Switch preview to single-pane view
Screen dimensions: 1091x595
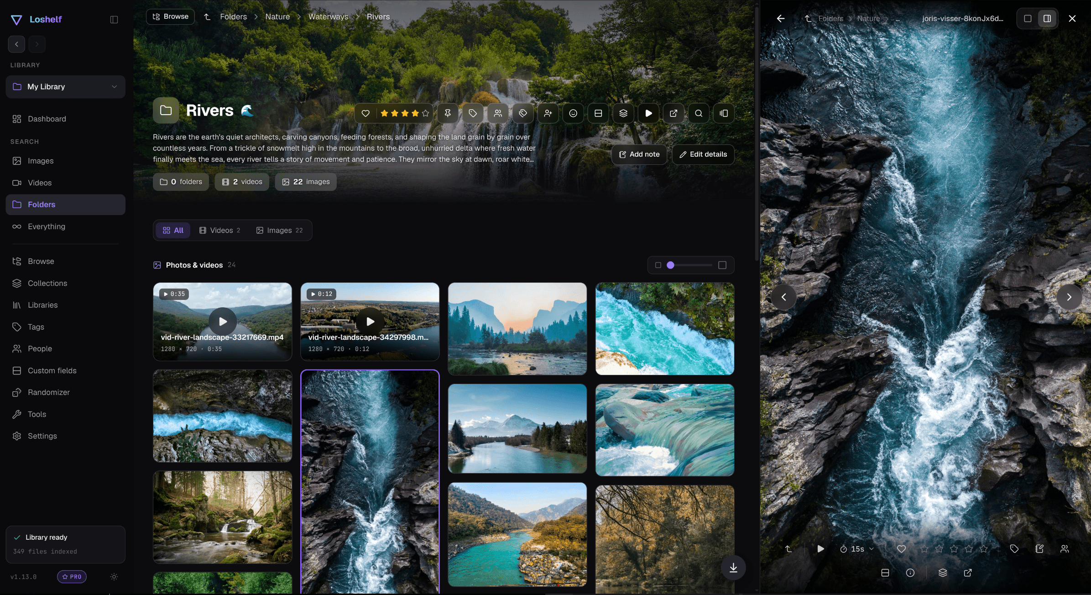tap(1028, 19)
